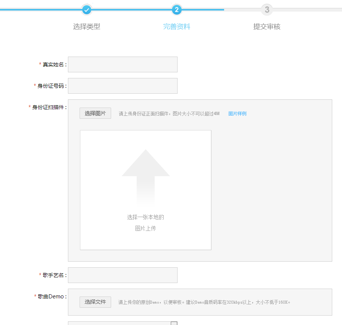Click the gray progress line after step 2
Screen dimensions: 342x325
point(244,9)
